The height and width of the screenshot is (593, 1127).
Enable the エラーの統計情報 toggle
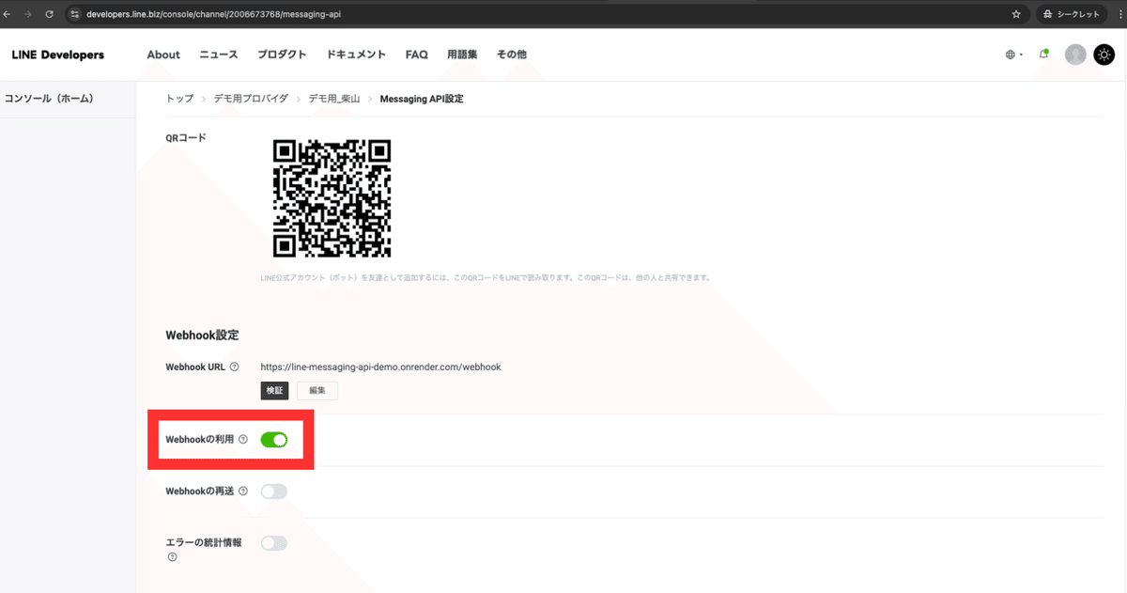(273, 542)
